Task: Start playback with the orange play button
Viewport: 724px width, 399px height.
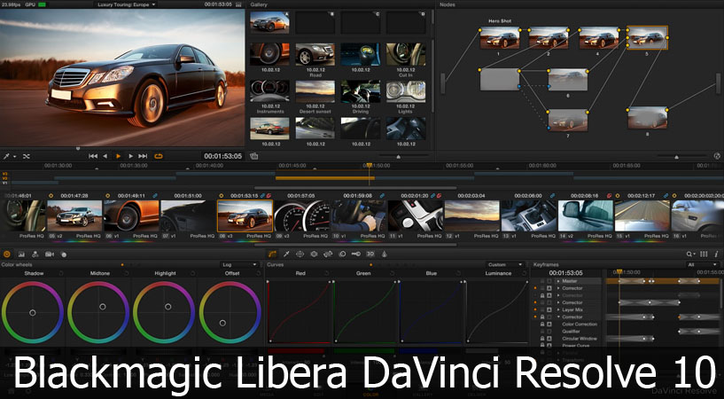Action: (119, 156)
